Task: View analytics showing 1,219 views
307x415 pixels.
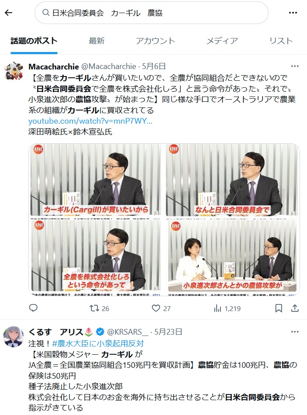Action: (x=227, y=308)
